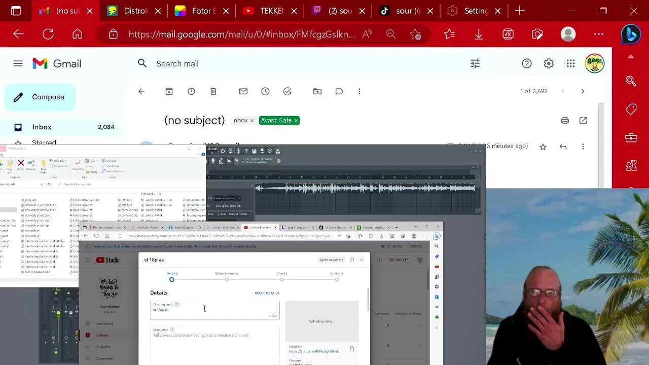Open Edge tab actions menu
This screenshot has width=649, height=365.
[x=16, y=11]
